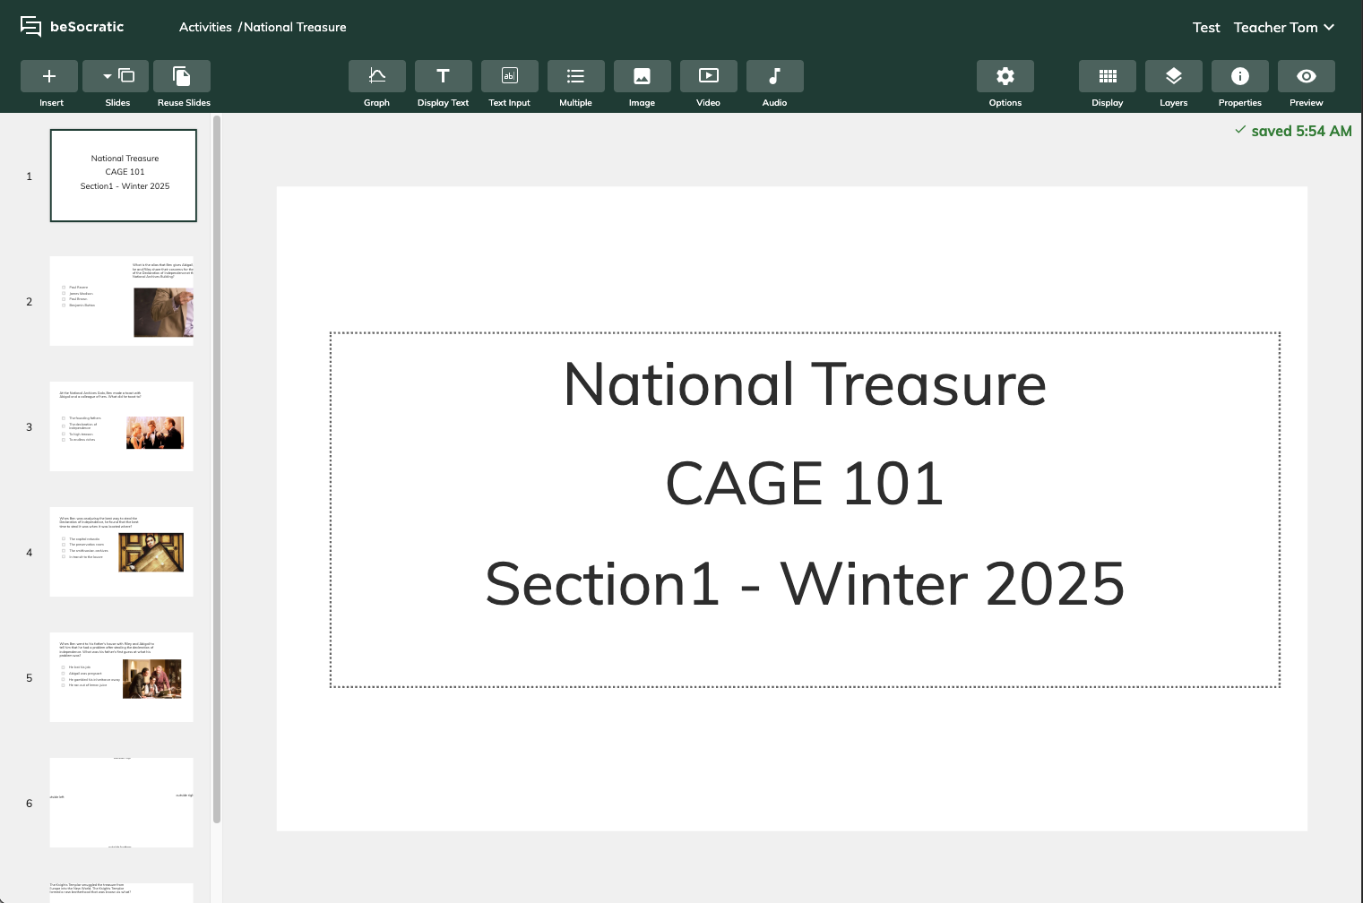Viewport: 1363px width, 903px height.
Task: Click the Test label in header
Action: click(1206, 27)
